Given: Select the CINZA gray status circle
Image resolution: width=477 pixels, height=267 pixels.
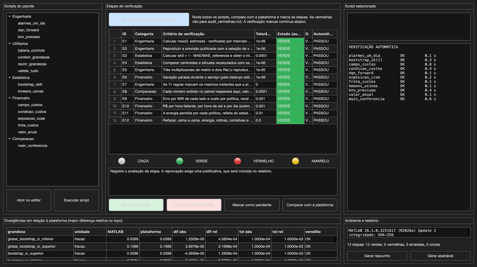Looking at the screenshot, I should click(122, 161).
